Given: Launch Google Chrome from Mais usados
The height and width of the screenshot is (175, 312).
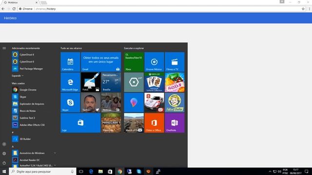Looking at the screenshot, I should coord(34,89).
